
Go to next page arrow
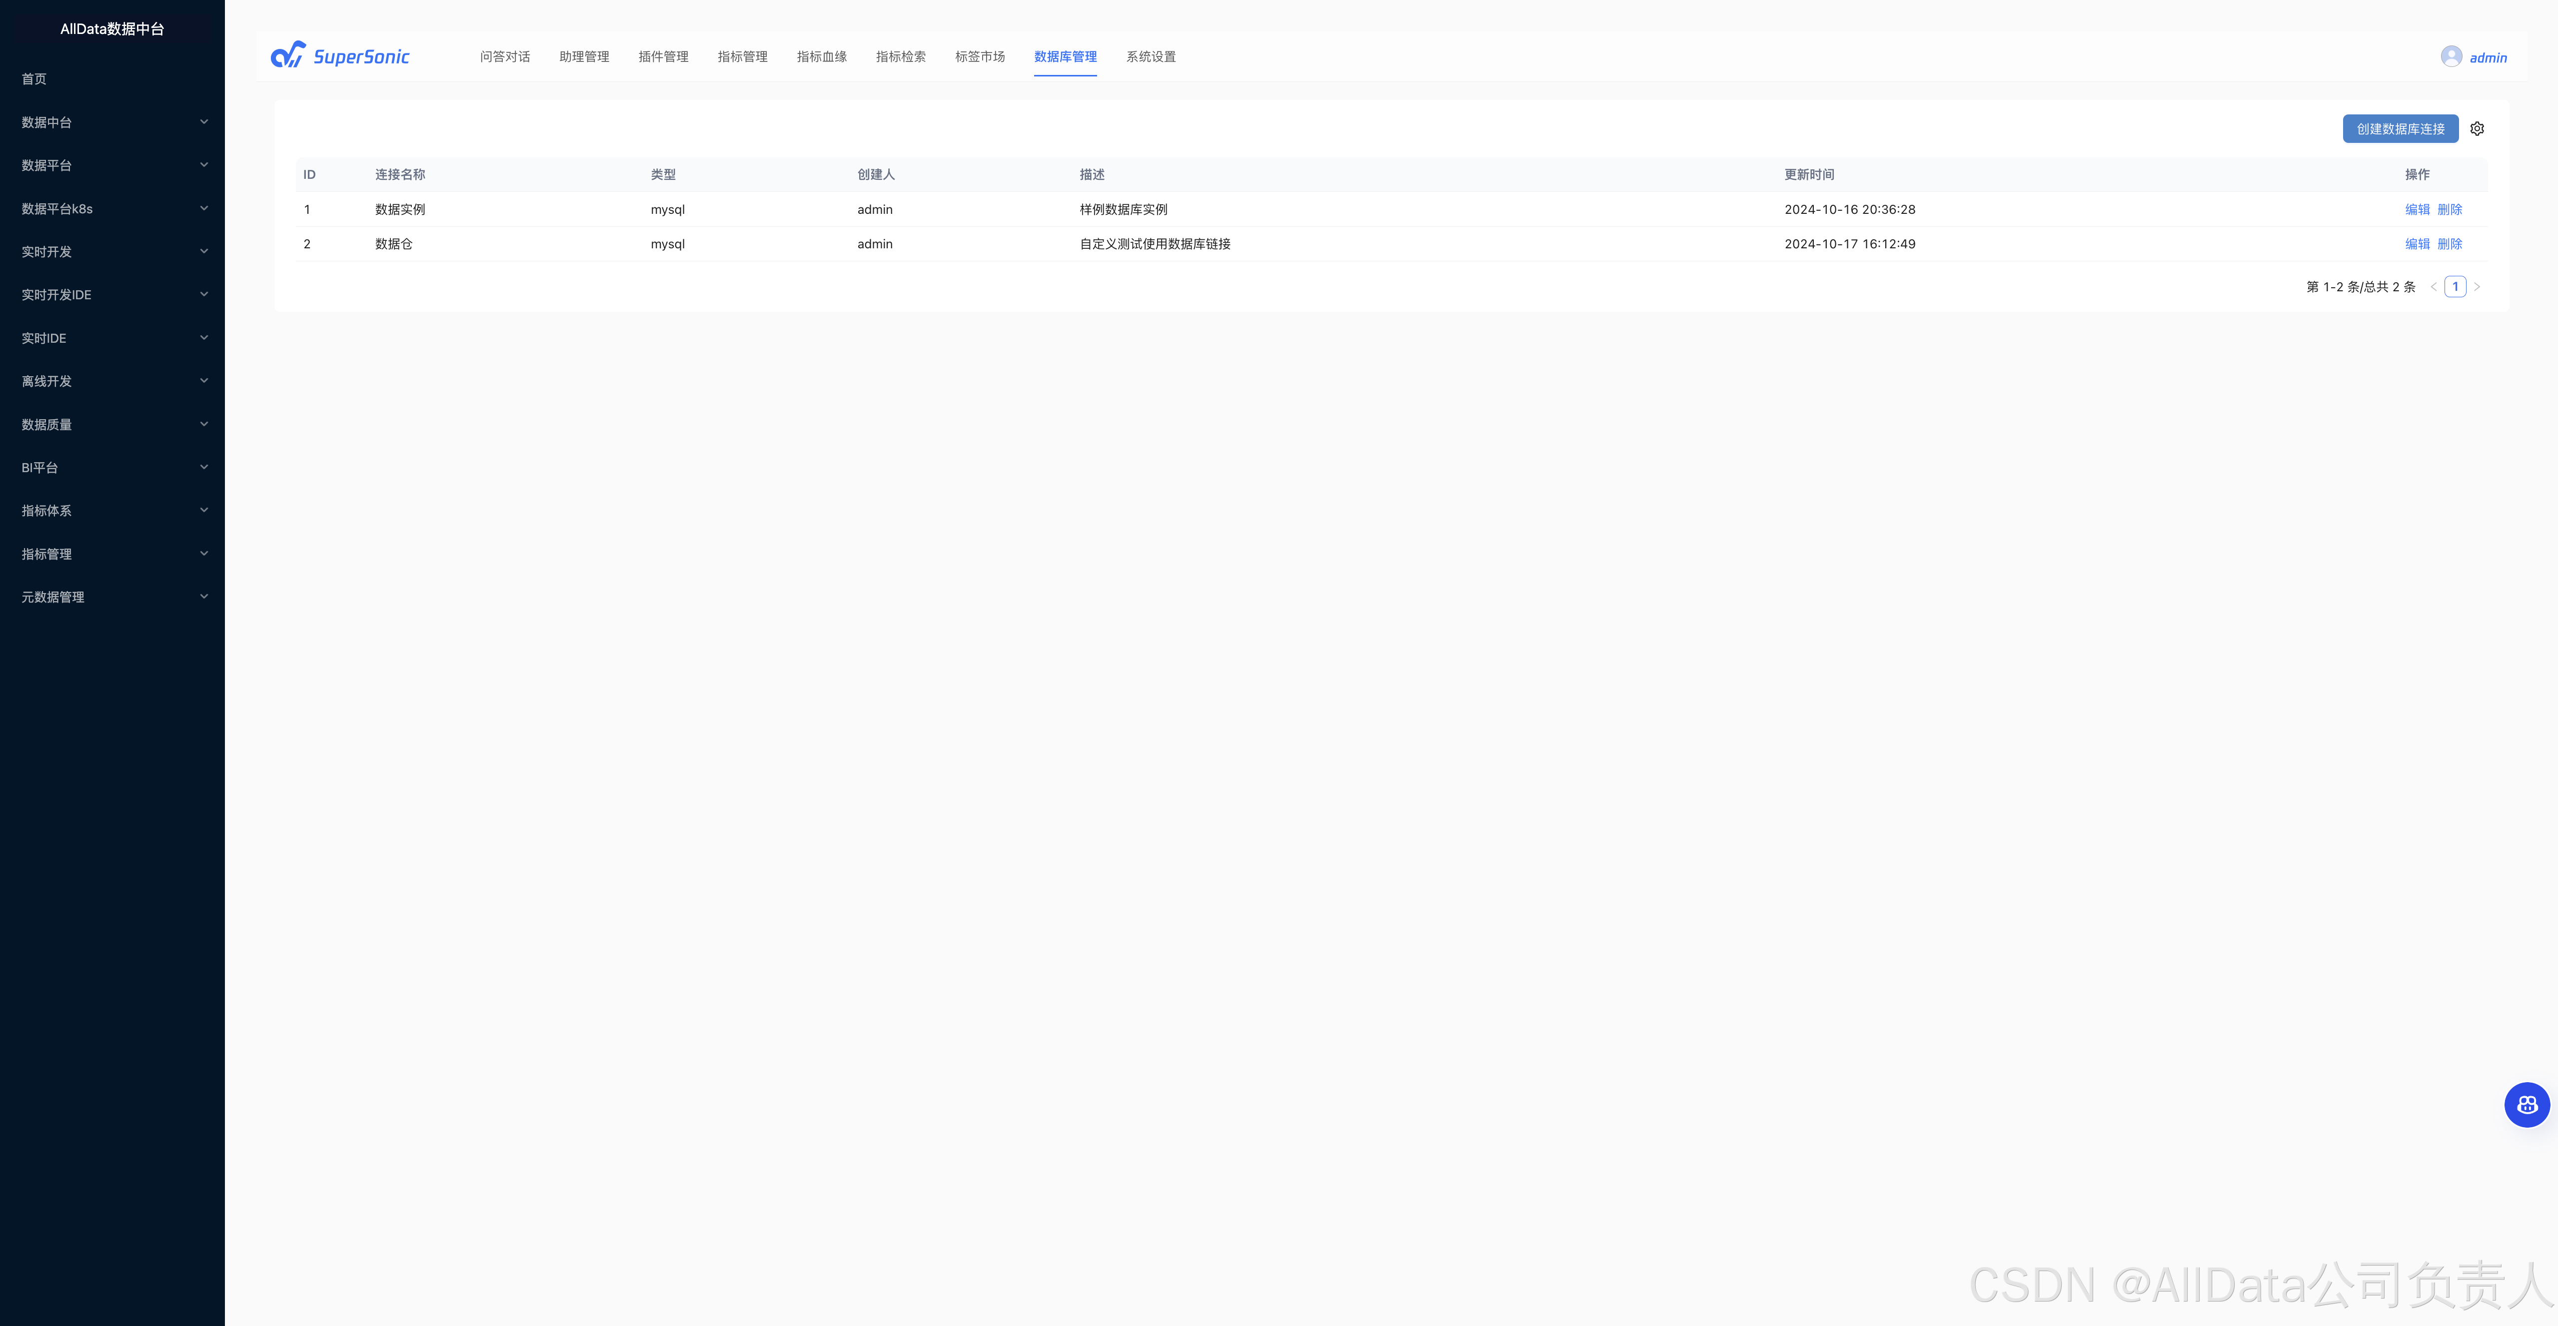(2477, 287)
